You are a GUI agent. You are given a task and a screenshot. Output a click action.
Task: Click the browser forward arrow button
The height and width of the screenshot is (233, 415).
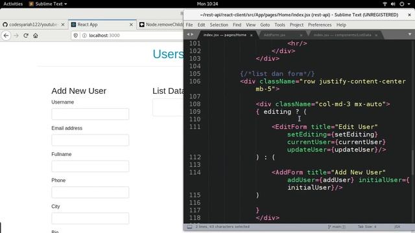[16, 36]
